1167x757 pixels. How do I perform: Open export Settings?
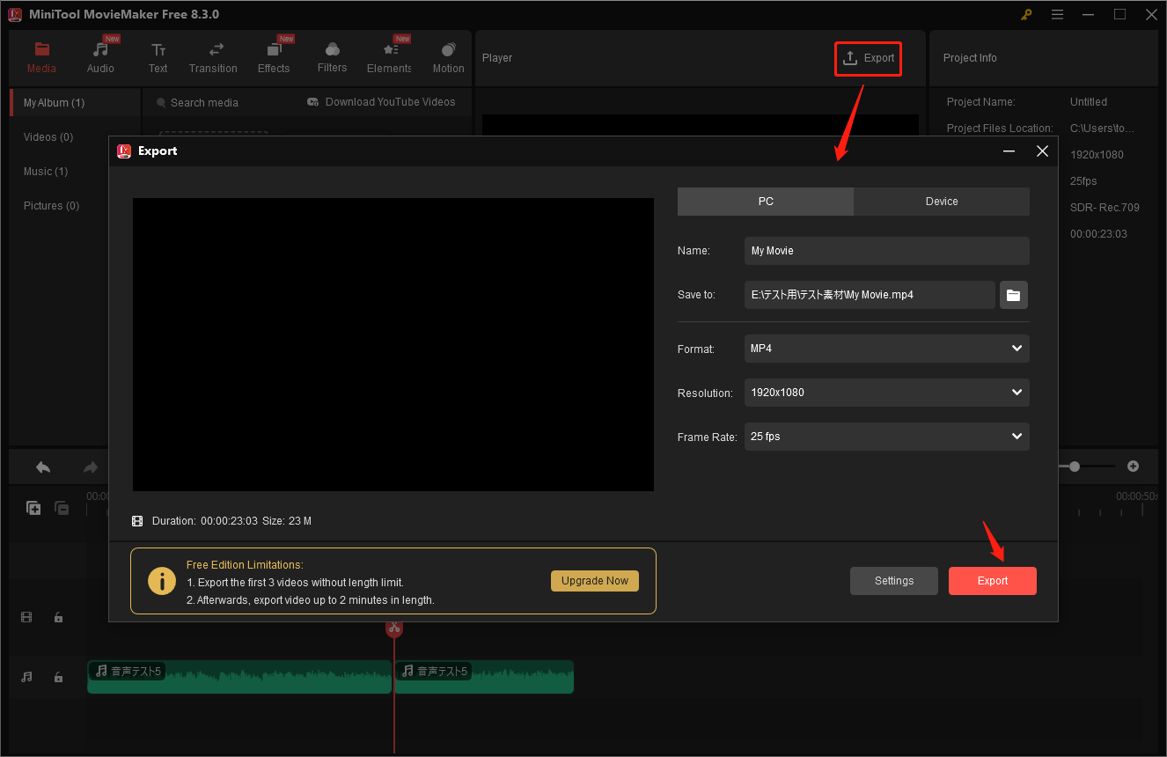[894, 581]
